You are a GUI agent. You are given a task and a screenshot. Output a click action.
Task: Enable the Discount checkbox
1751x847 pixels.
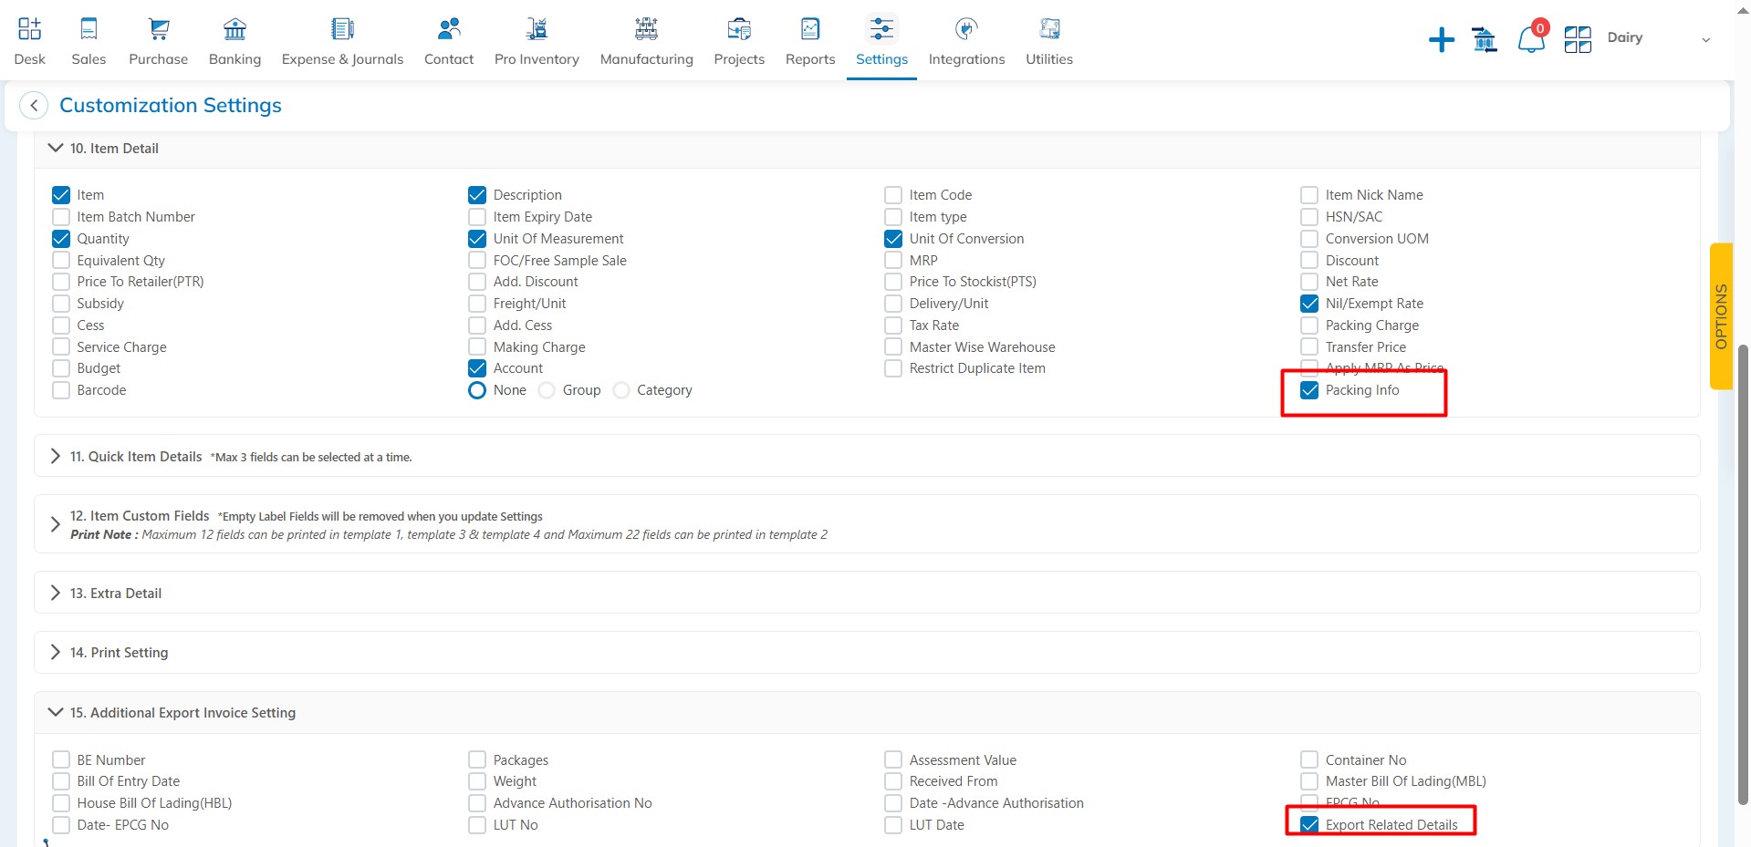(x=1309, y=261)
